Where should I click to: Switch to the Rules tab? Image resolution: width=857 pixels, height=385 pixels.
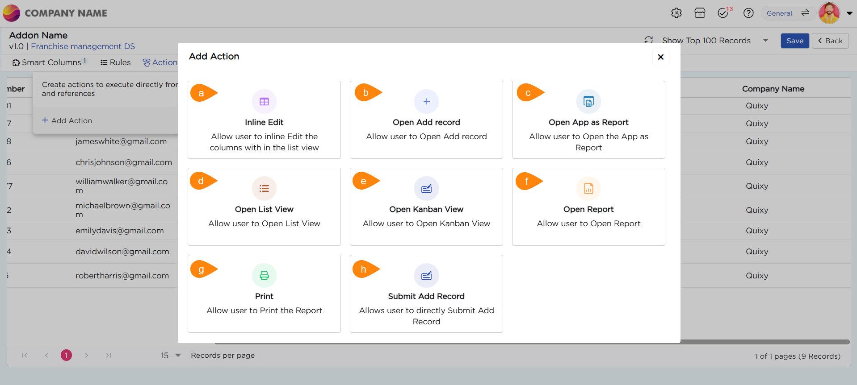[x=115, y=62]
